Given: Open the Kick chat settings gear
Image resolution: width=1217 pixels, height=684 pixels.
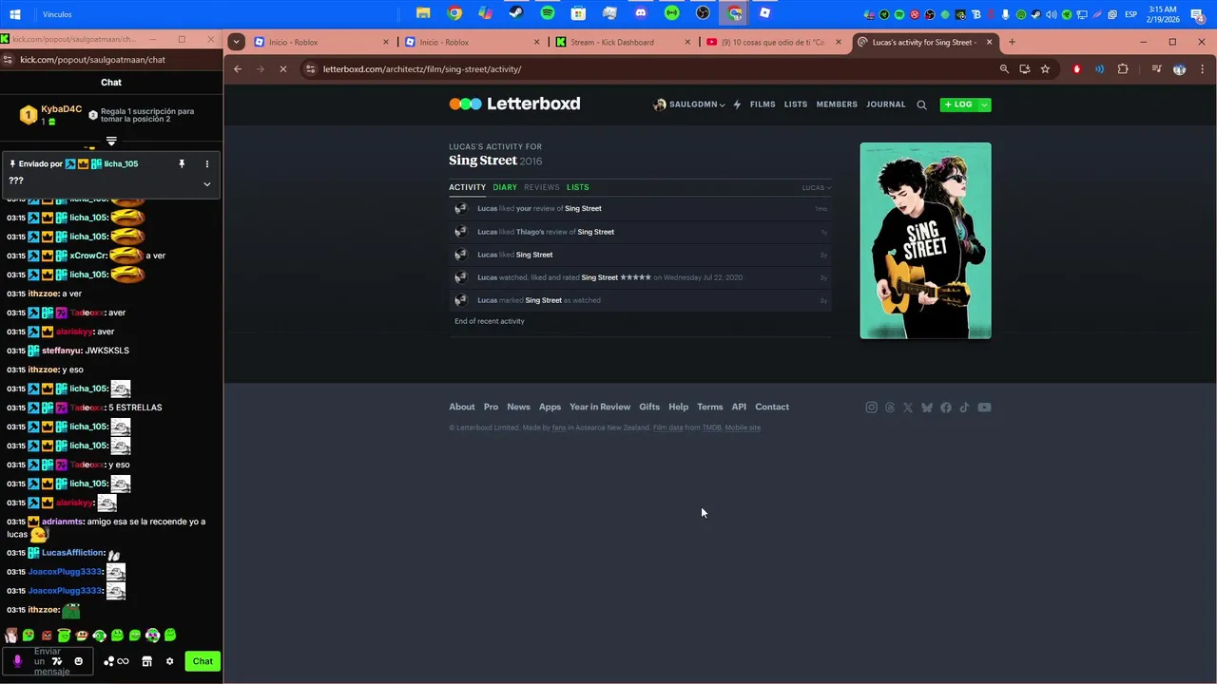Looking at the screenshot, I should pyautogui.click(x=170, y=661).
